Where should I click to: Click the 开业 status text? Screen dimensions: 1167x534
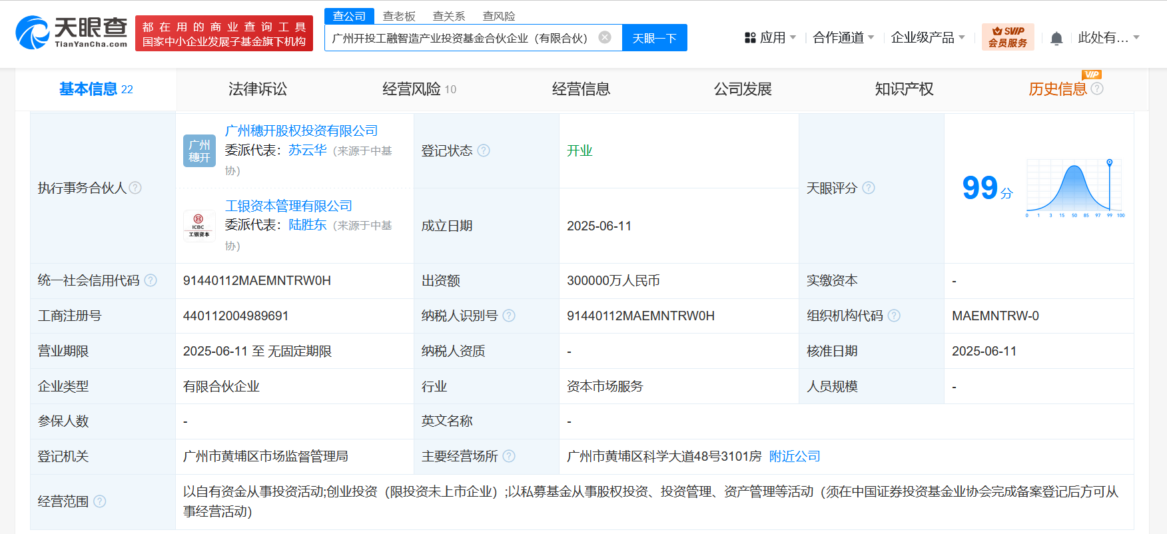[580, 150]
